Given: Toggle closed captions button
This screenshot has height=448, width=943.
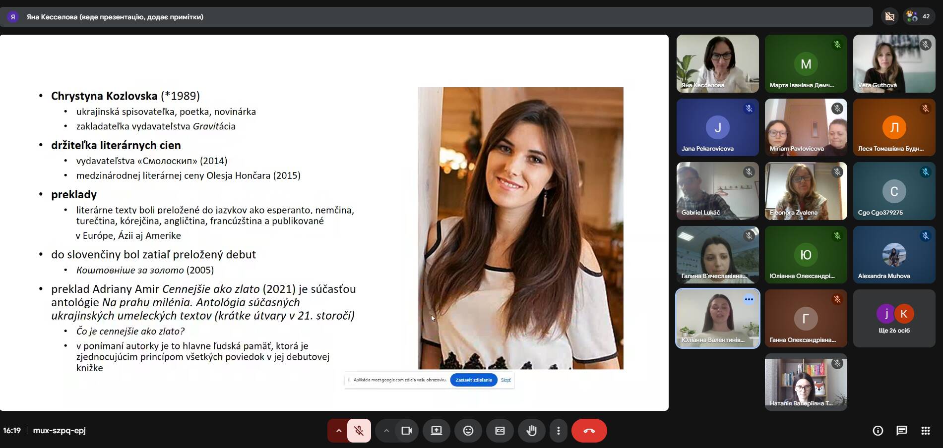Looking at the screenshot, I should pyautogui.click(x=500, y=431).
